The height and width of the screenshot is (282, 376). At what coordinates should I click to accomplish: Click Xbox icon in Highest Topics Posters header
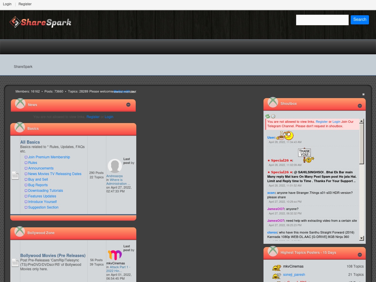(273, 251)
